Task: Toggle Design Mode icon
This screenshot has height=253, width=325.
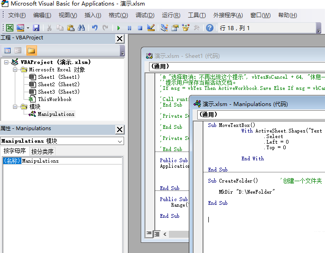Action: point(150,28)
